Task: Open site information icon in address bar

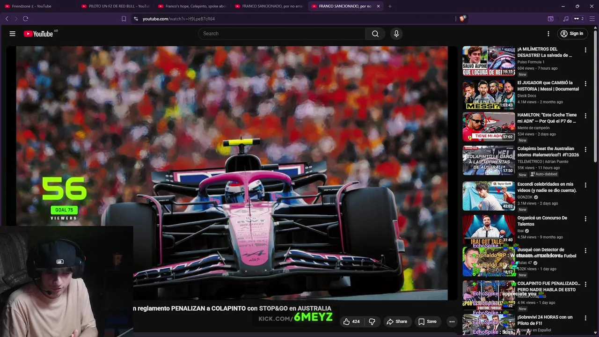Action: (136, 19)
